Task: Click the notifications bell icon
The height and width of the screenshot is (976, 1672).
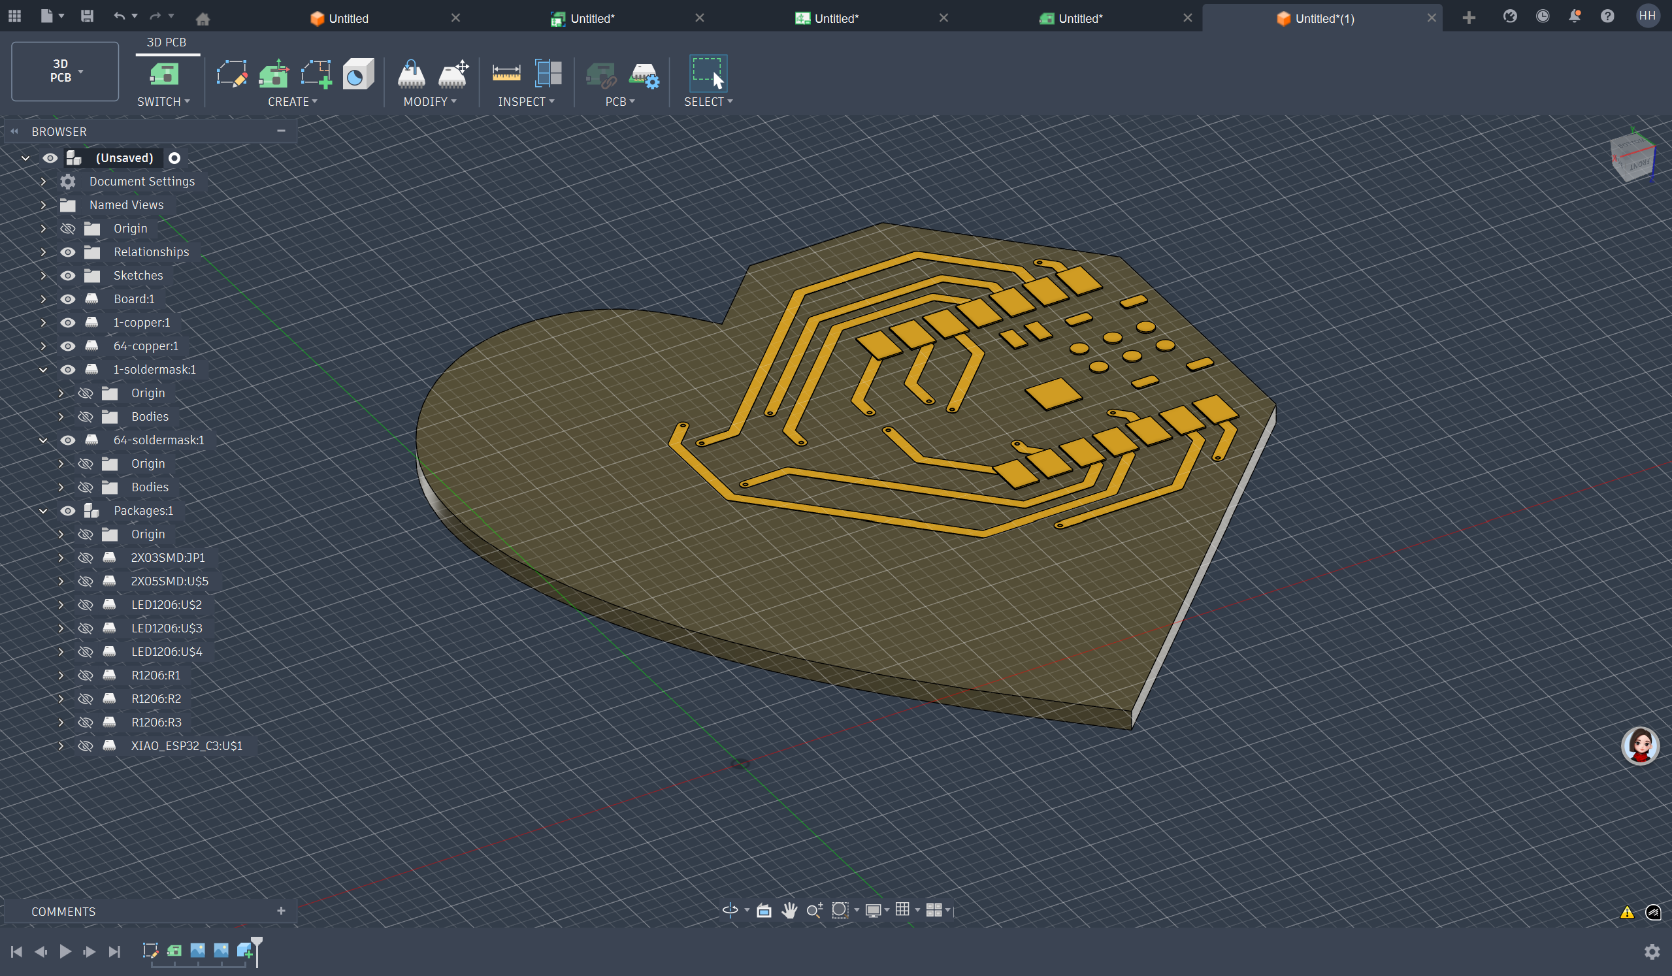Action: coord(1574,16)
